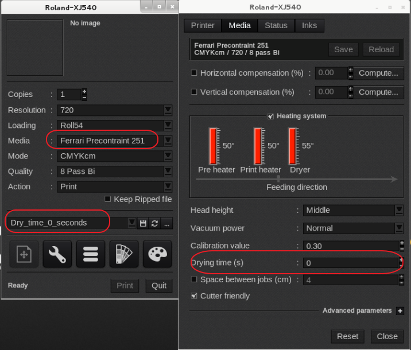Click the color swatch fan icon
This screenshot has width=411, height=350.
coord(123,254)
